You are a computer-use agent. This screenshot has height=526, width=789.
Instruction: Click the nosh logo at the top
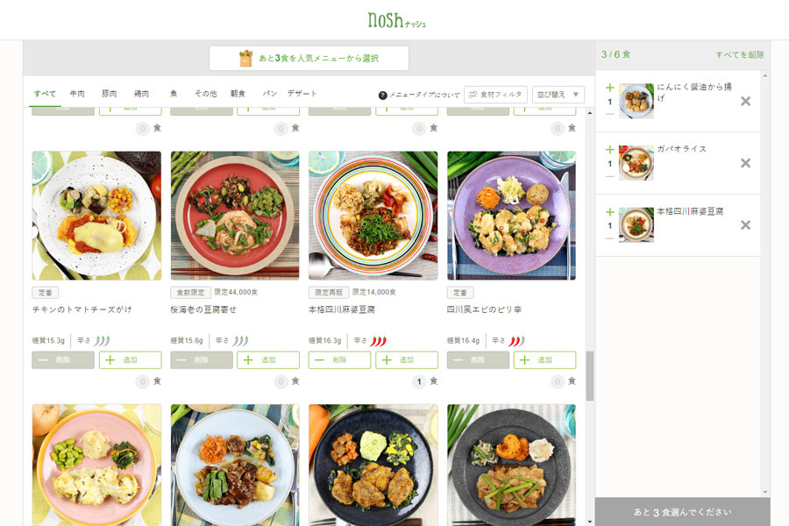click(x=396, y=20)
